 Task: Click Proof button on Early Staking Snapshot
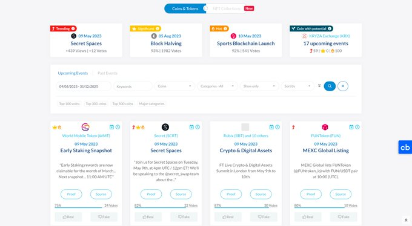pos(71,195)
